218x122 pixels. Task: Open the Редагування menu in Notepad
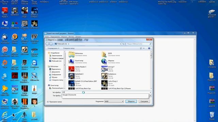(x=55, y=37)
